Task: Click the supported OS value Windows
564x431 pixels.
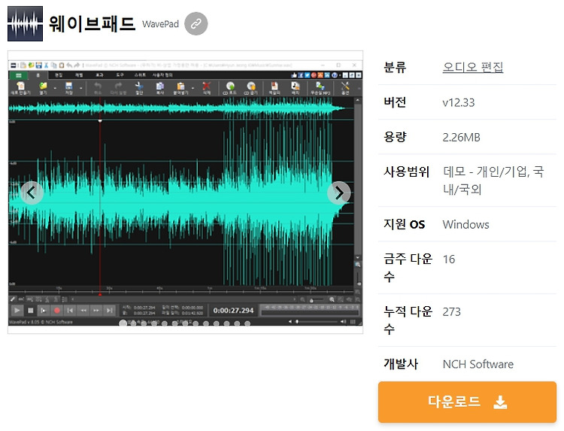Action: 465,224
